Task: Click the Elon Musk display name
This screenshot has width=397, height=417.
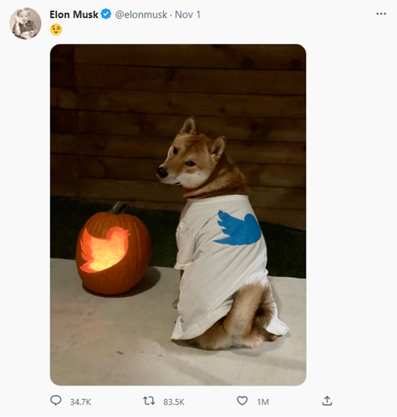Action: pos(74,15)
